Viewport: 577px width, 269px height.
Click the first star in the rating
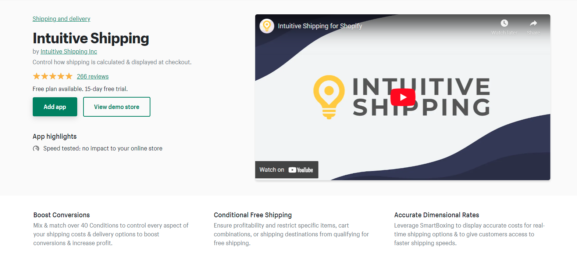coord(36,76)
